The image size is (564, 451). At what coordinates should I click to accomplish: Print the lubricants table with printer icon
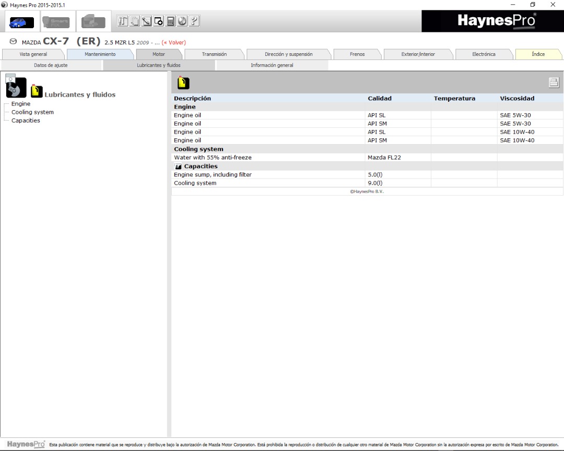point(554,82)
